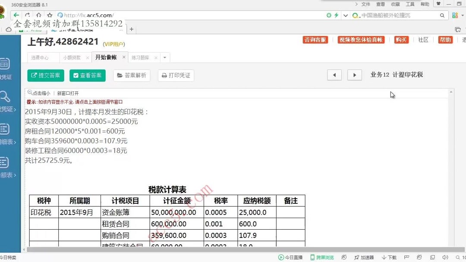The image size is (466, 262).
Task: Open the tab list dropdown beside 练习题库
Action: [x=164, y=57]
